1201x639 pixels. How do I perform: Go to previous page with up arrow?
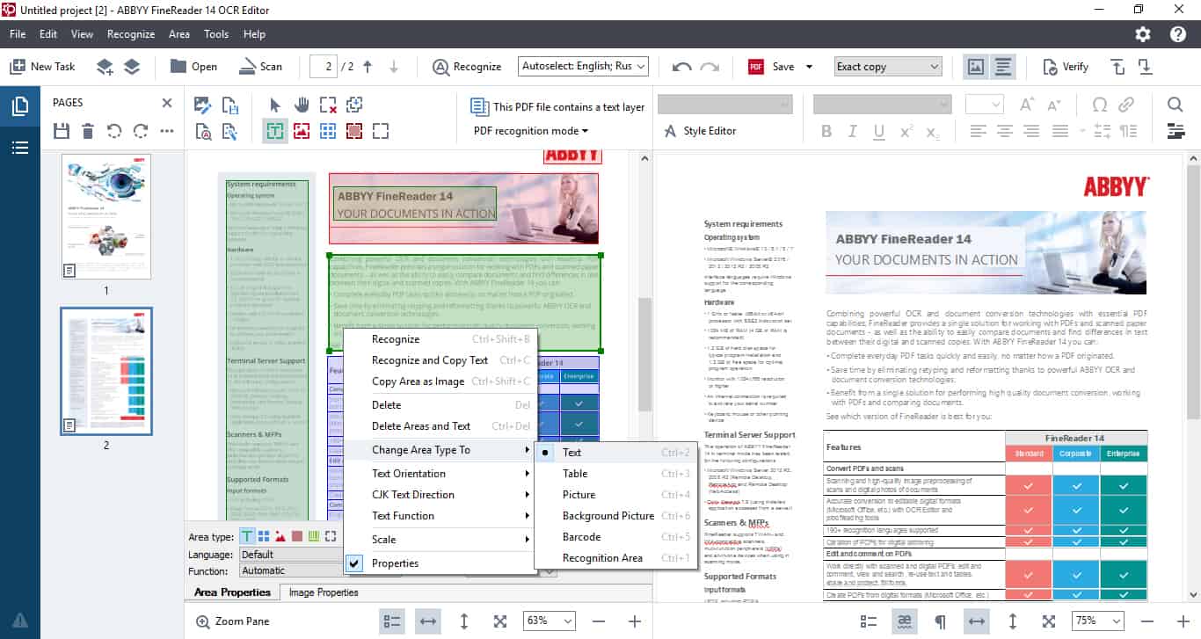point(368,67)
